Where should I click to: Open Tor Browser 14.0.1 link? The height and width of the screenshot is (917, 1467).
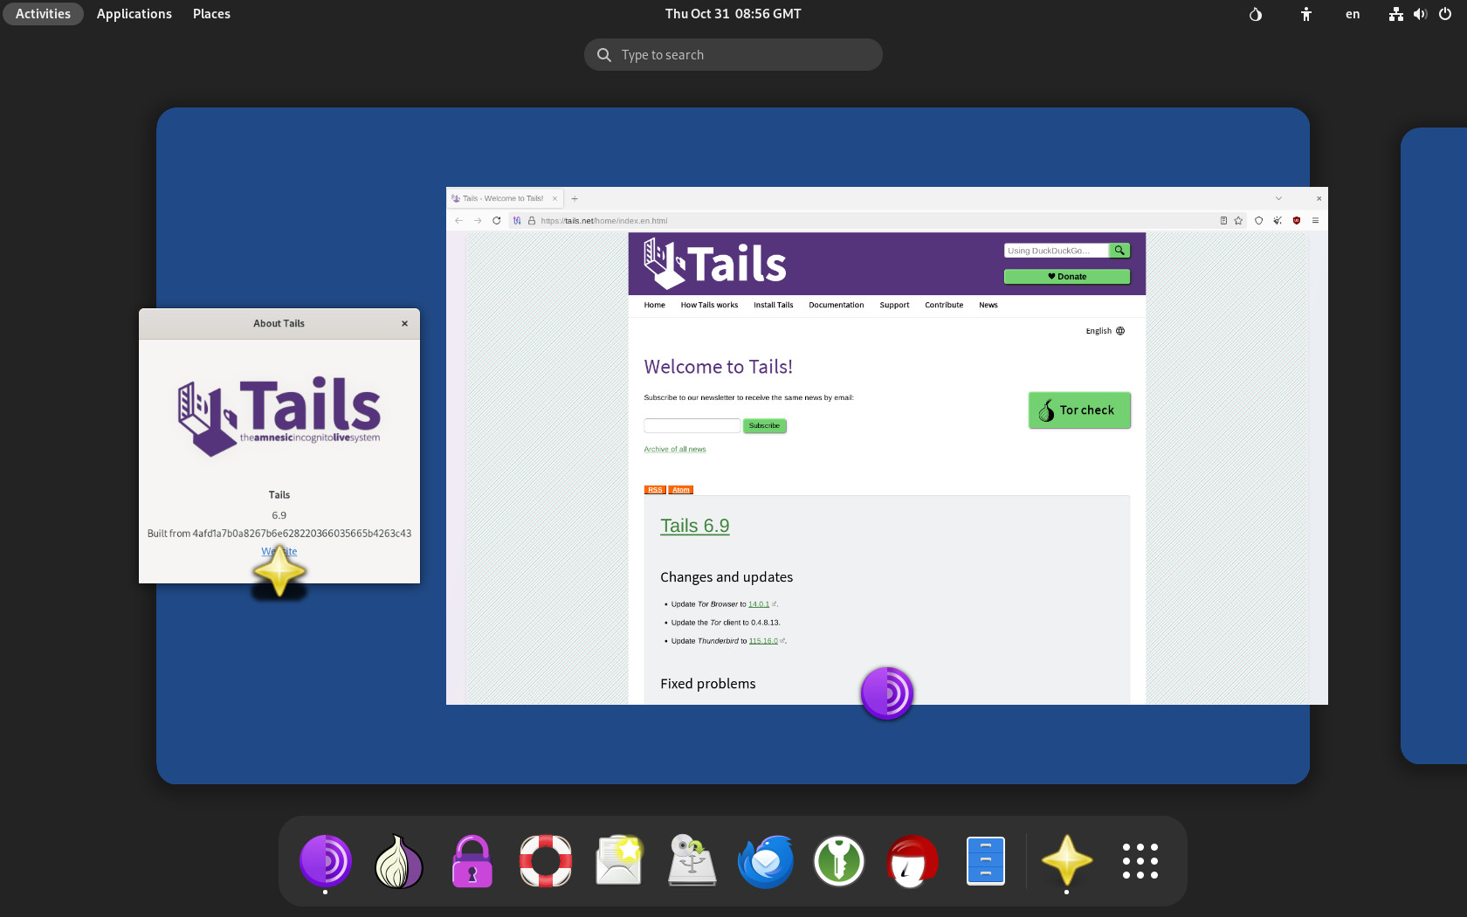(x=759, y=604)
